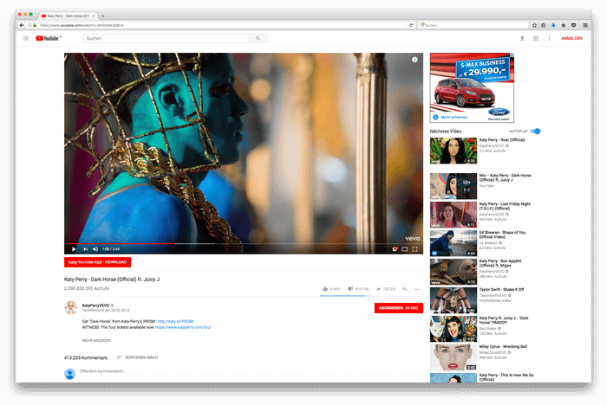Sign in using ANMELDEN

coord(571,38)
